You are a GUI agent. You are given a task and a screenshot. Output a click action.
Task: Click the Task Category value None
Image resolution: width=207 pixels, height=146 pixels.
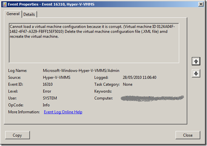coord(128,84)
